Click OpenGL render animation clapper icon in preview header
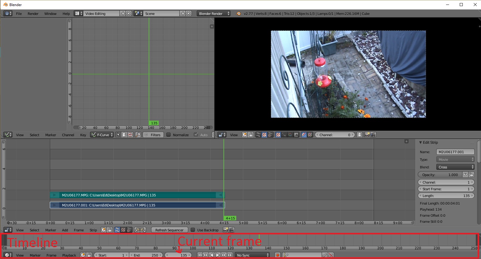The width and height of the screenshot is (481, 259). (373, 135)
